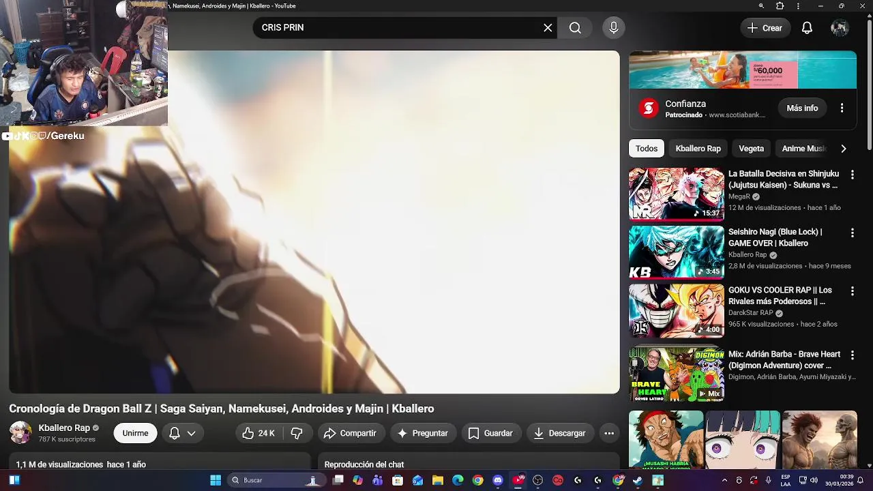Open the Windows Start menu

point(216,480)
